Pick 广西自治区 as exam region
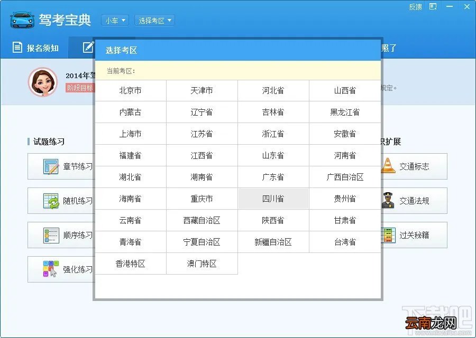The image size is (476, 338). tap(345, 177)
